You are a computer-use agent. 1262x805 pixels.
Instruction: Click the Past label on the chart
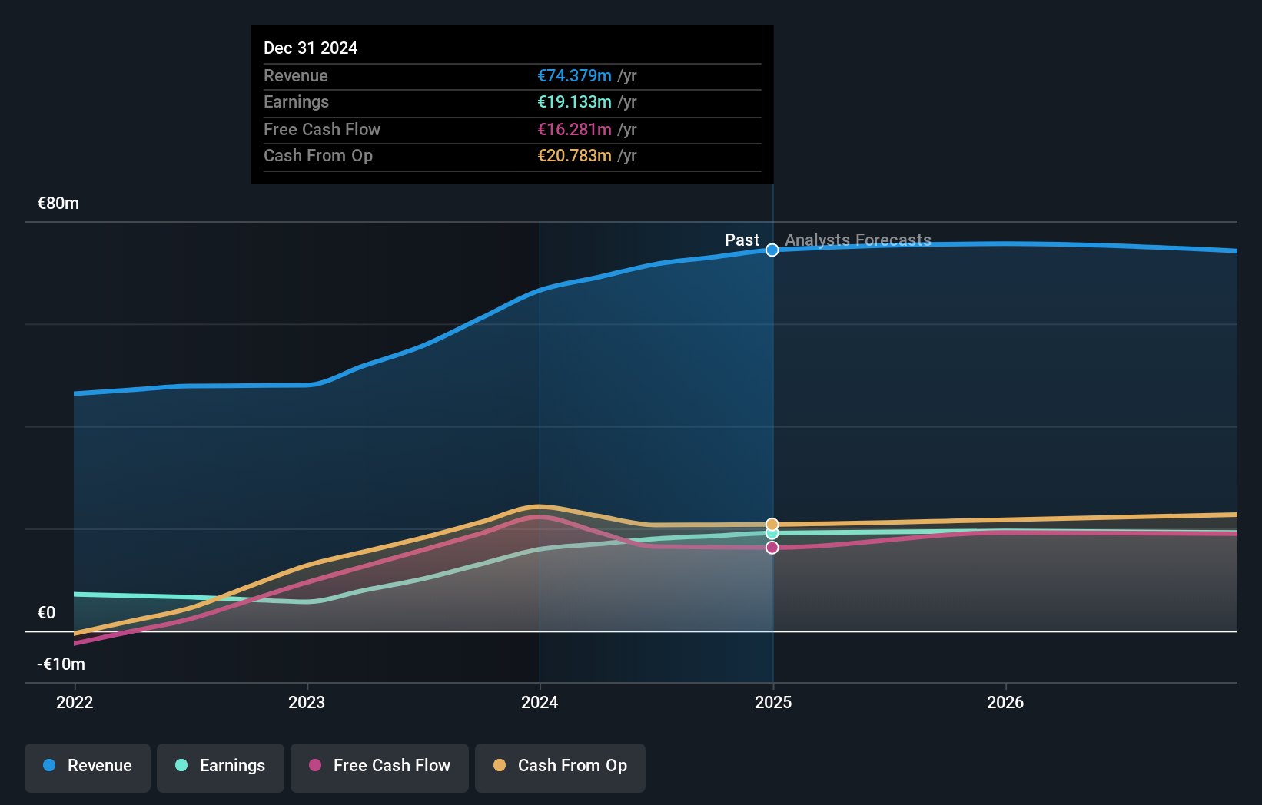pos(742,240)
